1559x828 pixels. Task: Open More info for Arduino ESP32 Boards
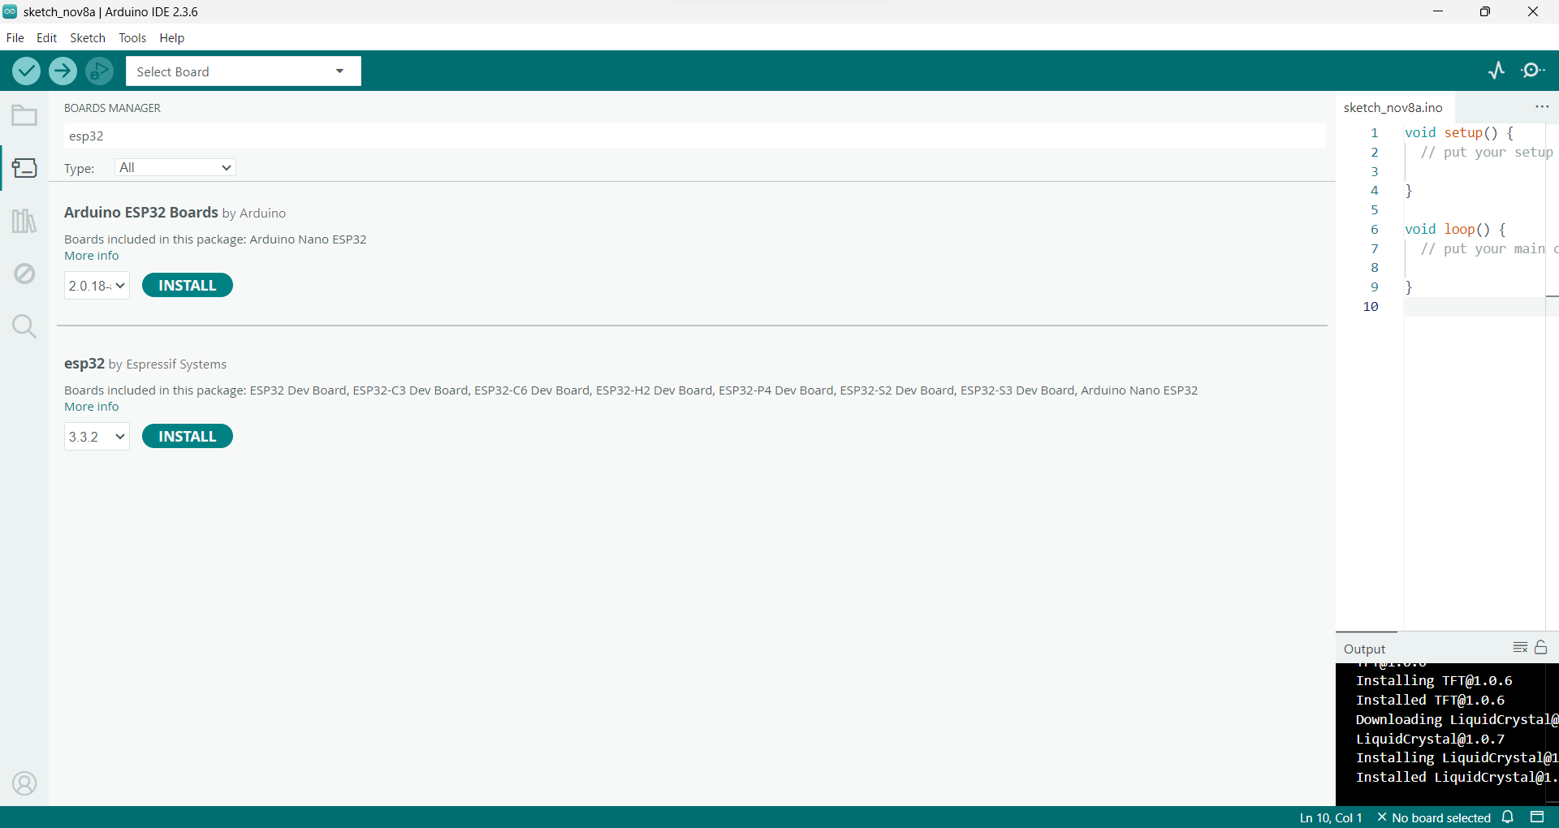pyautogui.click(x=92, y=256)
